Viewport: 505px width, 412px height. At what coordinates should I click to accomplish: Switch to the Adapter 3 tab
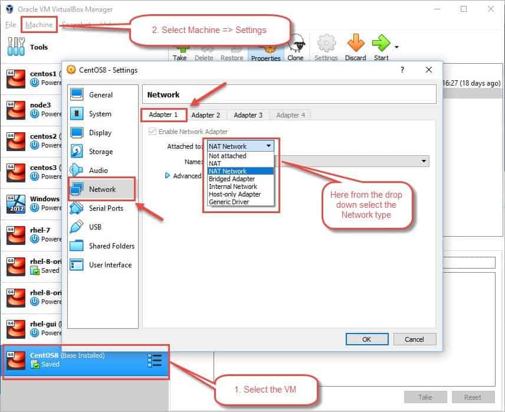pyautogui.click(x=248, y=115)
